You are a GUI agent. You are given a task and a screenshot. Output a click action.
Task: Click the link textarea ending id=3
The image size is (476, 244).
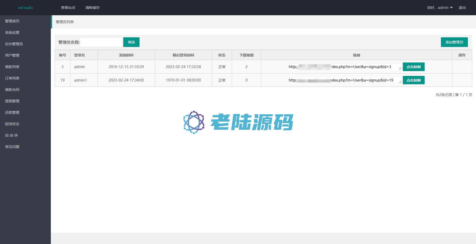click(x=345, y=67)
